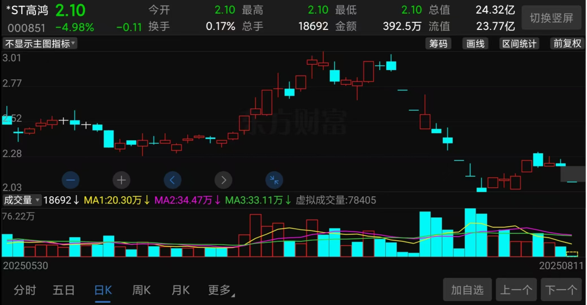Go to next stock with 下一个
The width and height of the screenshot is (587, 305).
tap(561, 290)
